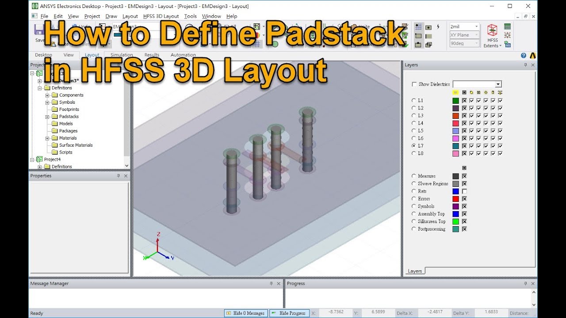Pin the Layers panel
The height and width of the screenshot is (318, 566).
tap(525, 65)
